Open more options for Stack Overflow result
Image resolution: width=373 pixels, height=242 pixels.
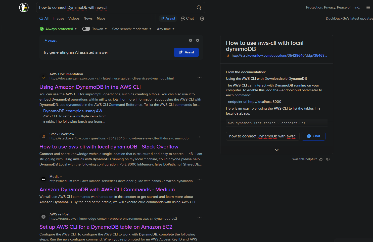[200, 137]
